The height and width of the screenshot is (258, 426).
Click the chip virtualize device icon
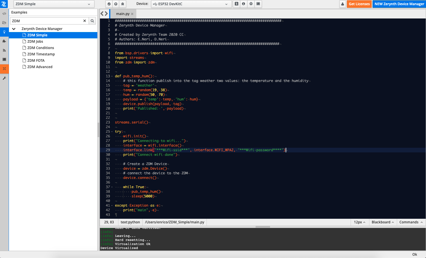click(x=251, y=4)
